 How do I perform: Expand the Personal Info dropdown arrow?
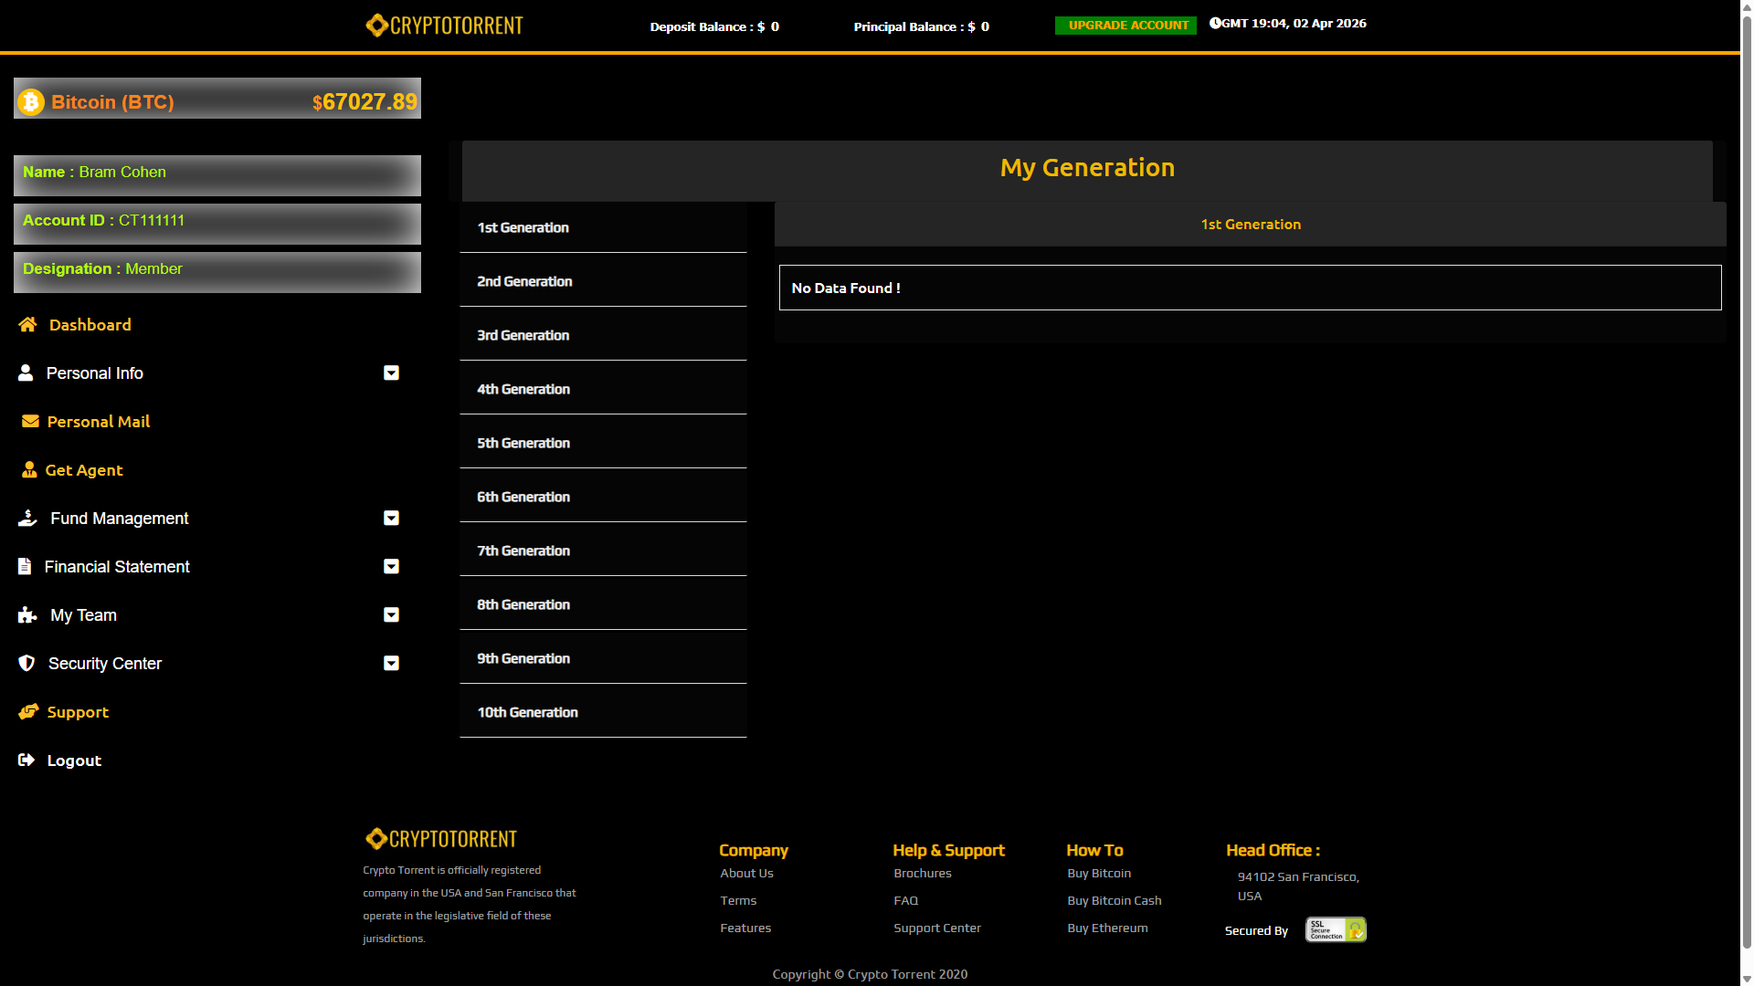pos(391,372)
